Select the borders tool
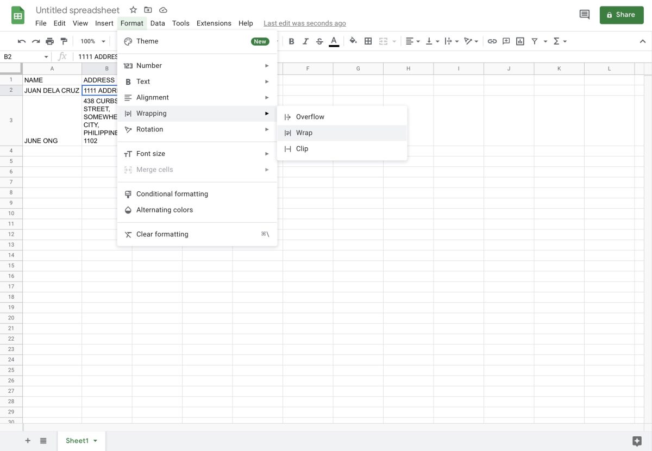This screenshot has height=451, width=652. point(368,41)
